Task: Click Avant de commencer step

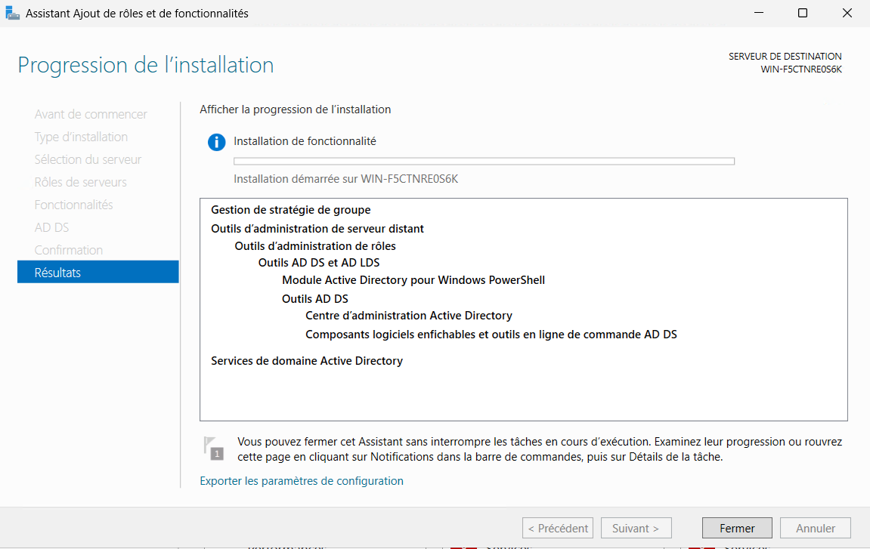Action: tap(91, 114)
